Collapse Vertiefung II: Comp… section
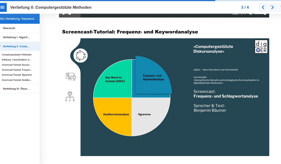The image size is (281, 164). click(x=16, y=46)
